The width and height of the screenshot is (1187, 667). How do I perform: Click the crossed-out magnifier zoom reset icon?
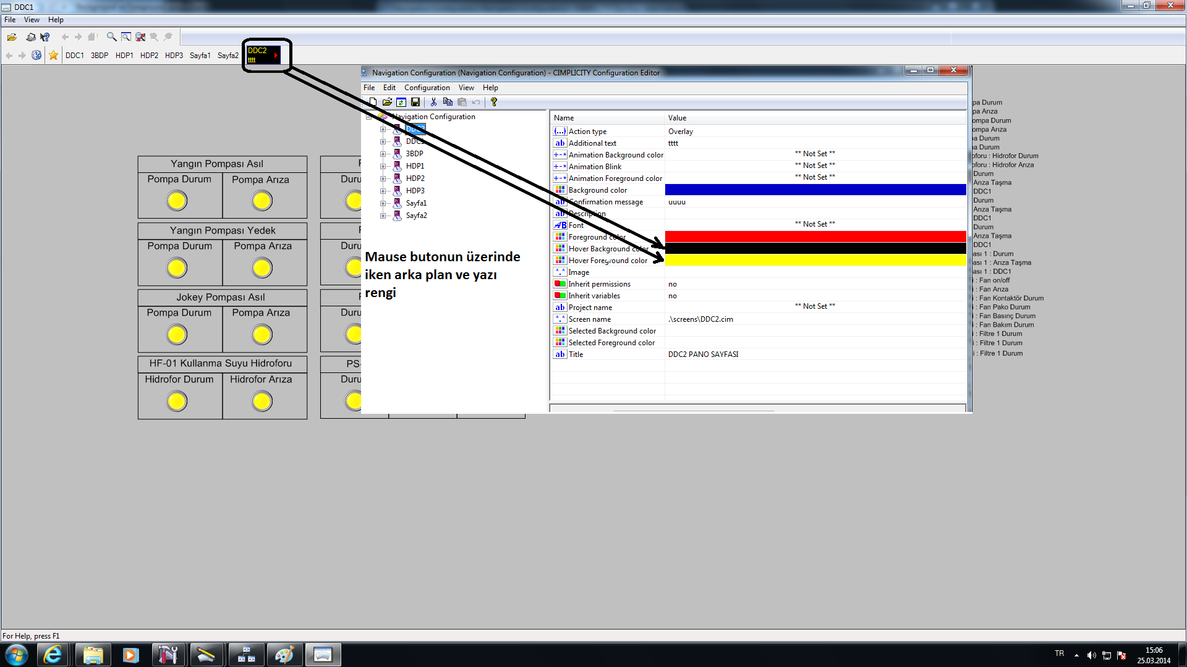140,37
